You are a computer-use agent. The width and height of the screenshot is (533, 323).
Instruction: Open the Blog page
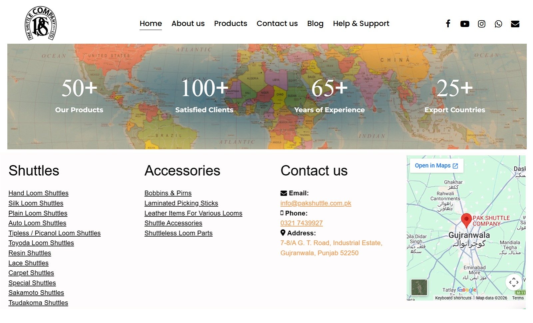tap(315, 24)
